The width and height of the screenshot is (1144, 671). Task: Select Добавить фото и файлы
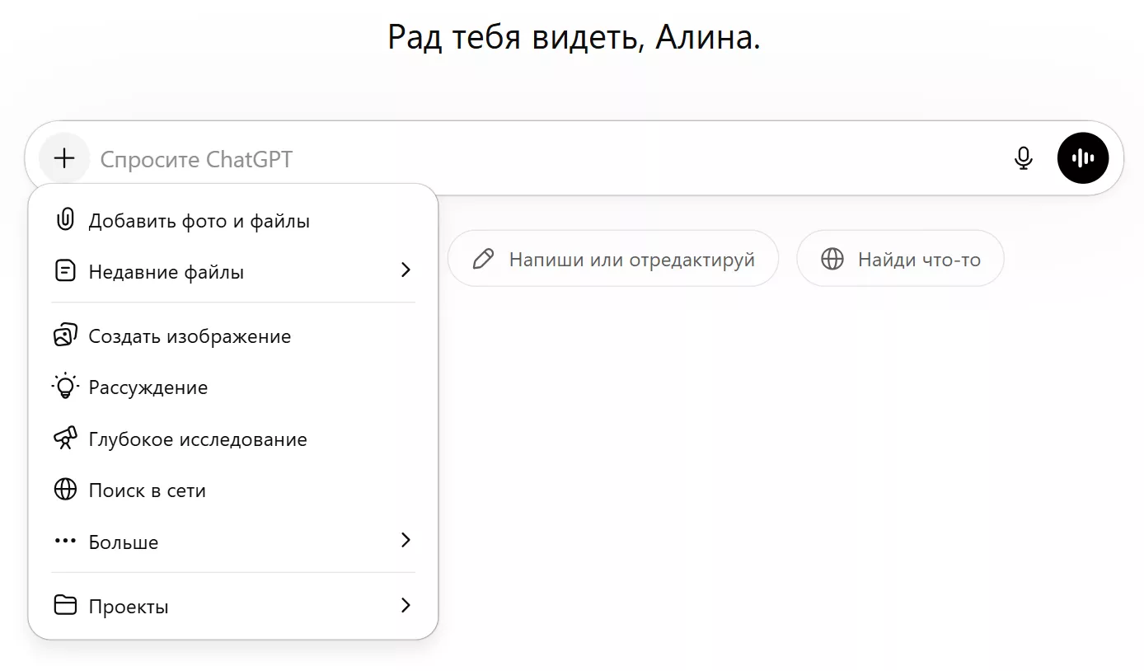(x=233, y=221)
